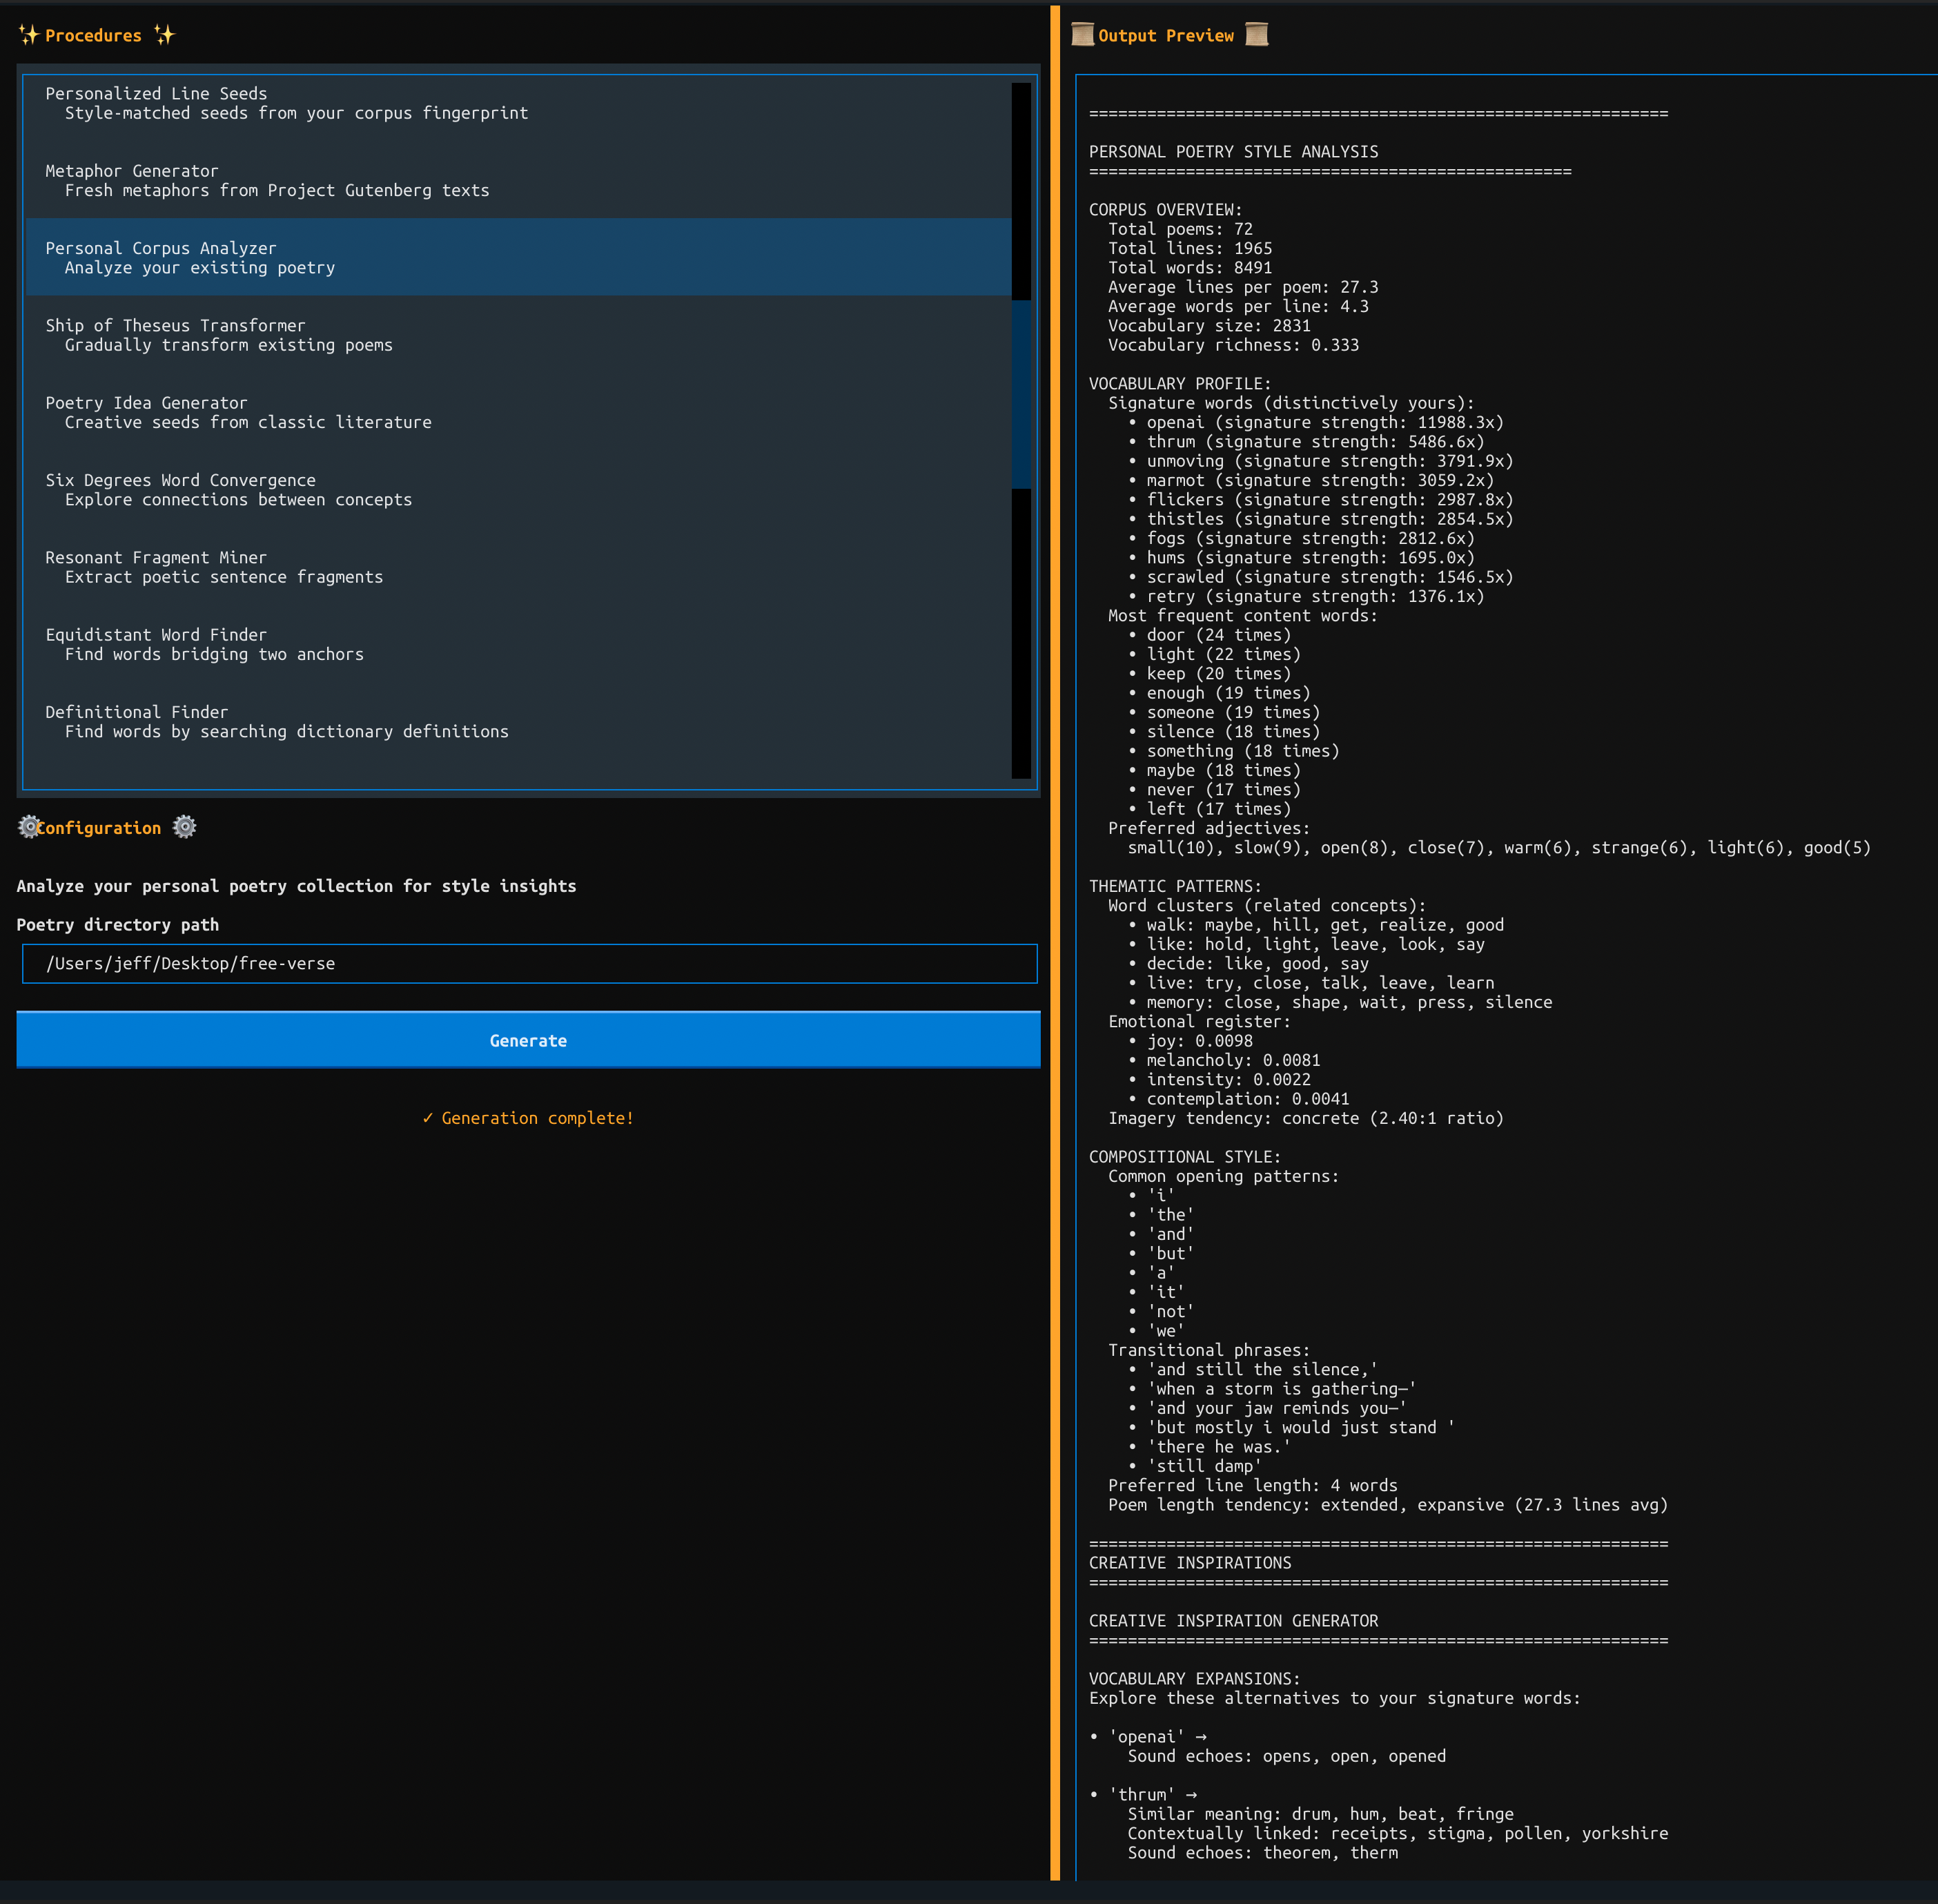Click the sparkle icon right of Procedures

tap(165, 35)
